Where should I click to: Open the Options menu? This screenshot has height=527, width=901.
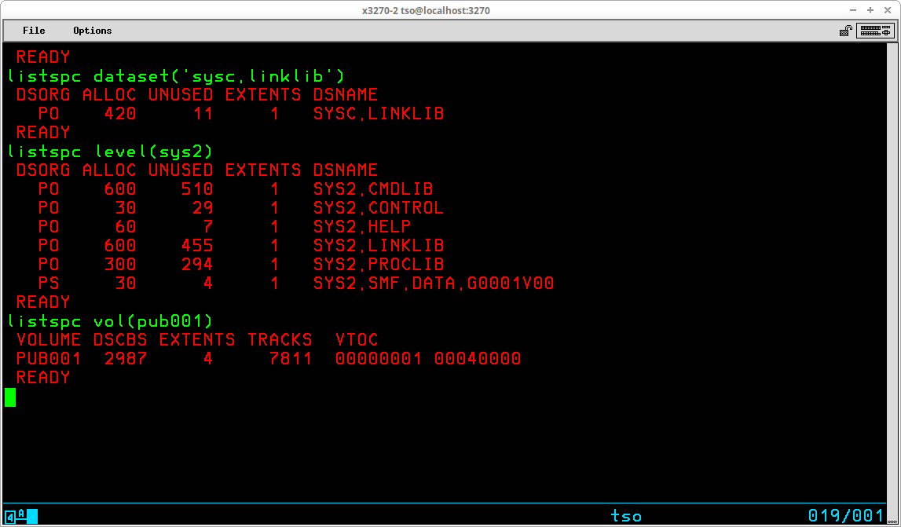[x=93, y=31]
